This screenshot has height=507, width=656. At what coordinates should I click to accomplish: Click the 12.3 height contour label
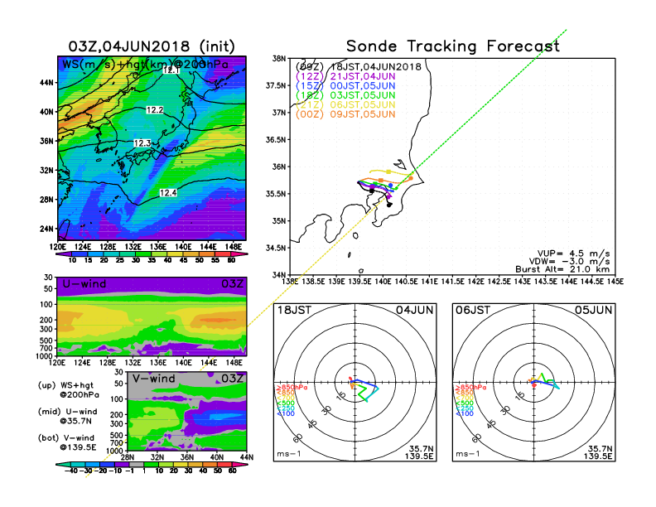(142, 143)
